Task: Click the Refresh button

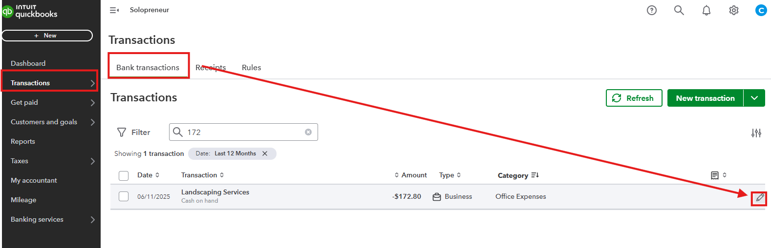Action: pyautogui.click(x=634, y=98)
